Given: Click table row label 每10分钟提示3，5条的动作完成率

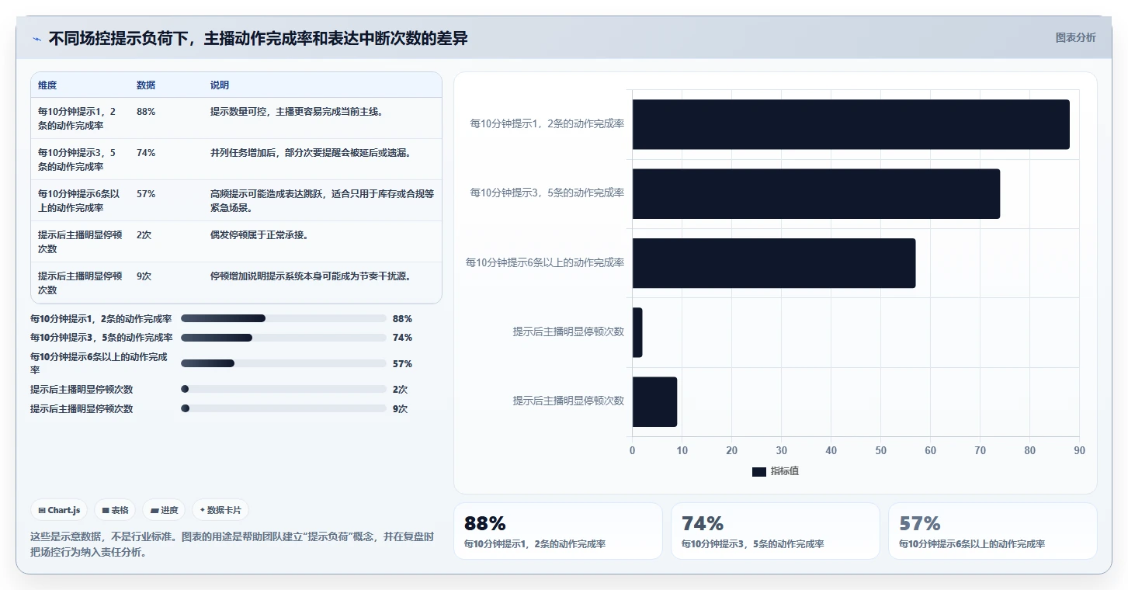Looking at the screenshot, I should 78,160.
